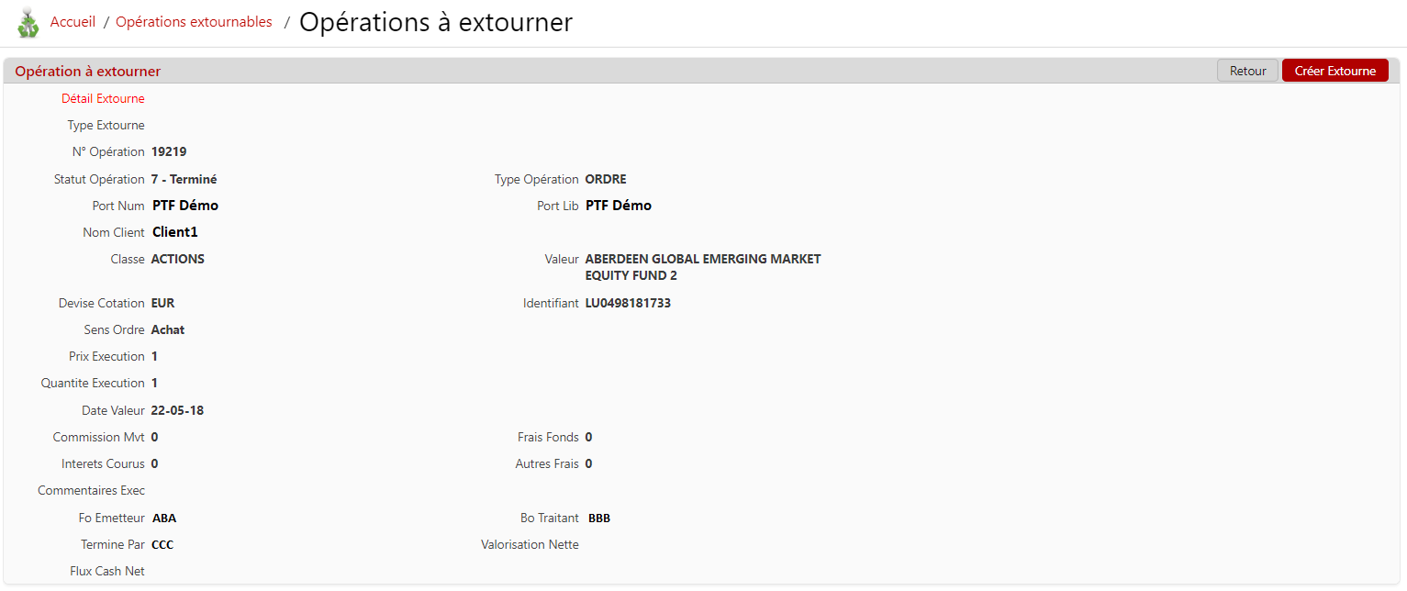Image resolution: width=1407 pixels, height=591 pixels.
Task: Click the Achat order direction value
Action: point(168,329)
